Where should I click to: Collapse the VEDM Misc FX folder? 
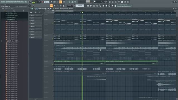[x=11, y=20]
